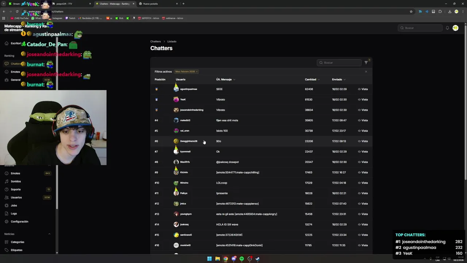The height and width of the screenshot is (263, 467).
Task: Open the oddnerve - itch.io bookmark
Action: 173,18
